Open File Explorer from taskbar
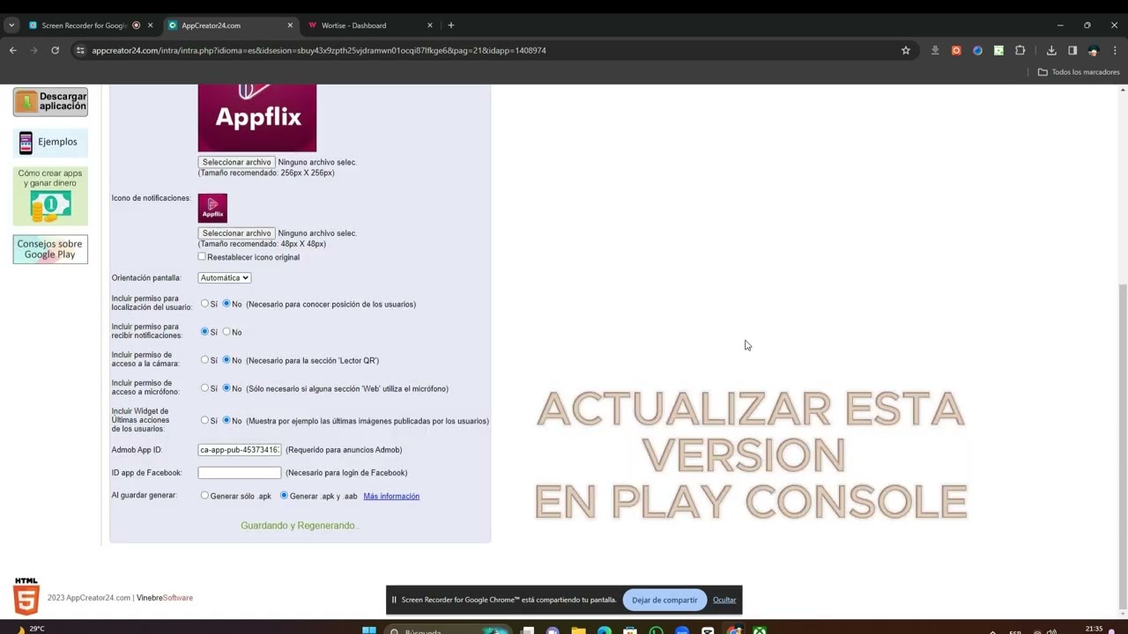The image size is (1128, 634). [578, 630]
